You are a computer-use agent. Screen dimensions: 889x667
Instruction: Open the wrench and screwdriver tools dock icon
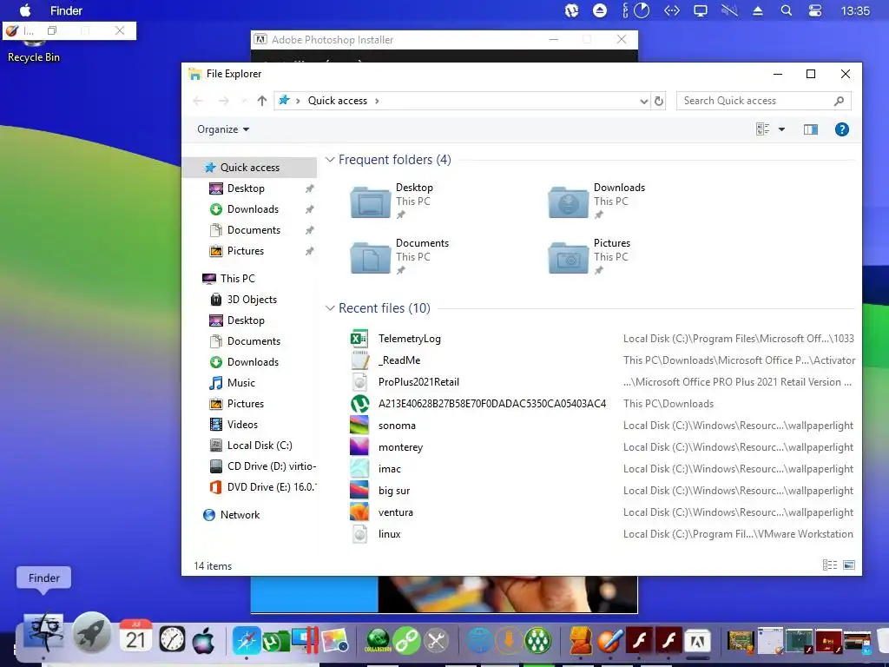click(436, 641)
